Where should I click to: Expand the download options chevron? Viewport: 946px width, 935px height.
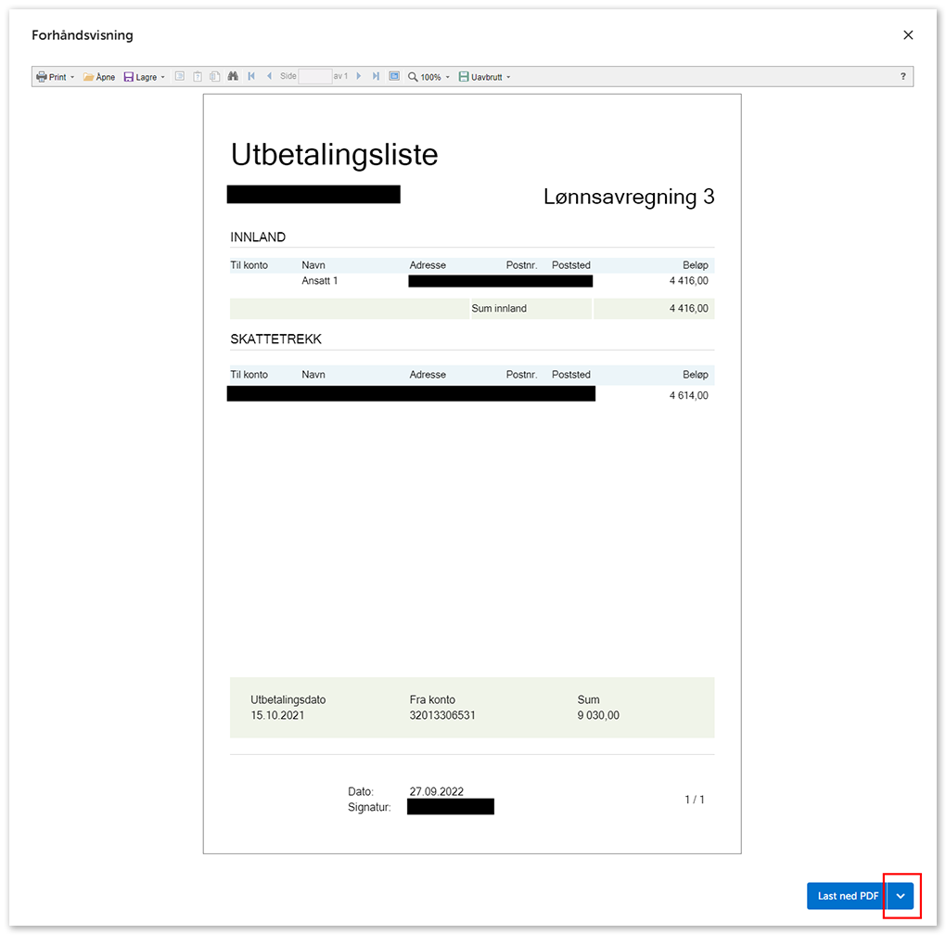tap(901, 896)
